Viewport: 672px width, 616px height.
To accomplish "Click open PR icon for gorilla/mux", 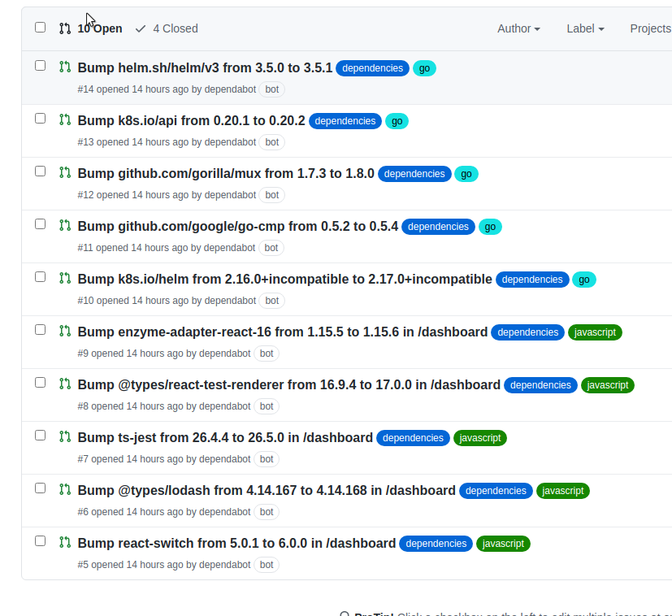I will [65, 172].
